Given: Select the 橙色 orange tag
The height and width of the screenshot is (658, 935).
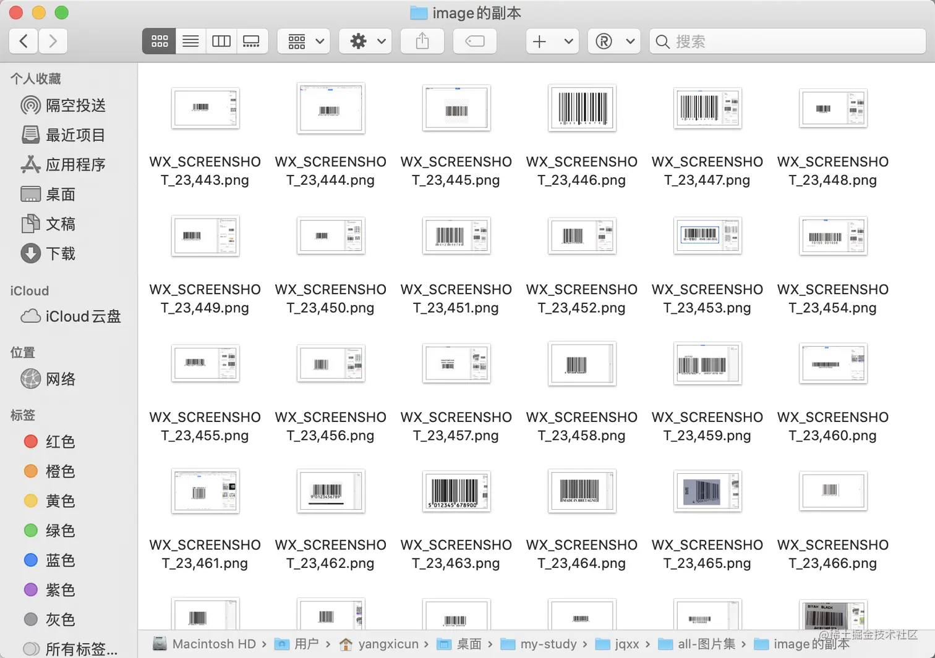Looking at the screenshot, I should [x=49, y=471].
